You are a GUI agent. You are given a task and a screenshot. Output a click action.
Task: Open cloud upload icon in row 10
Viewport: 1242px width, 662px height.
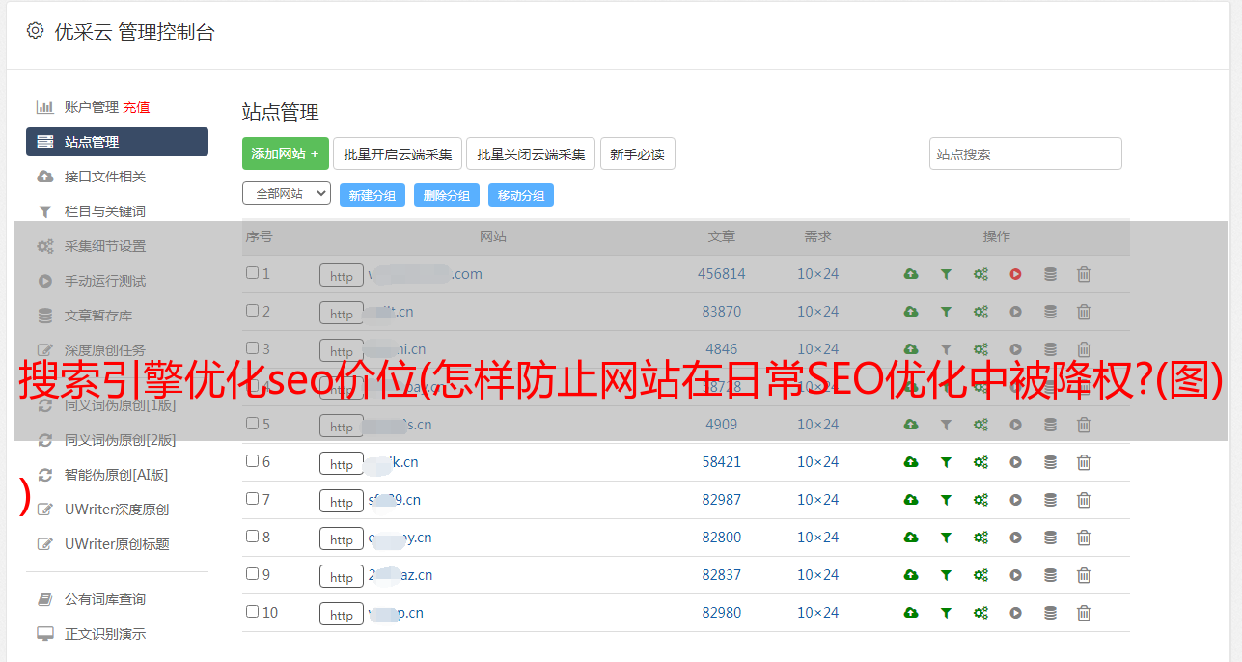click(910, 613)
